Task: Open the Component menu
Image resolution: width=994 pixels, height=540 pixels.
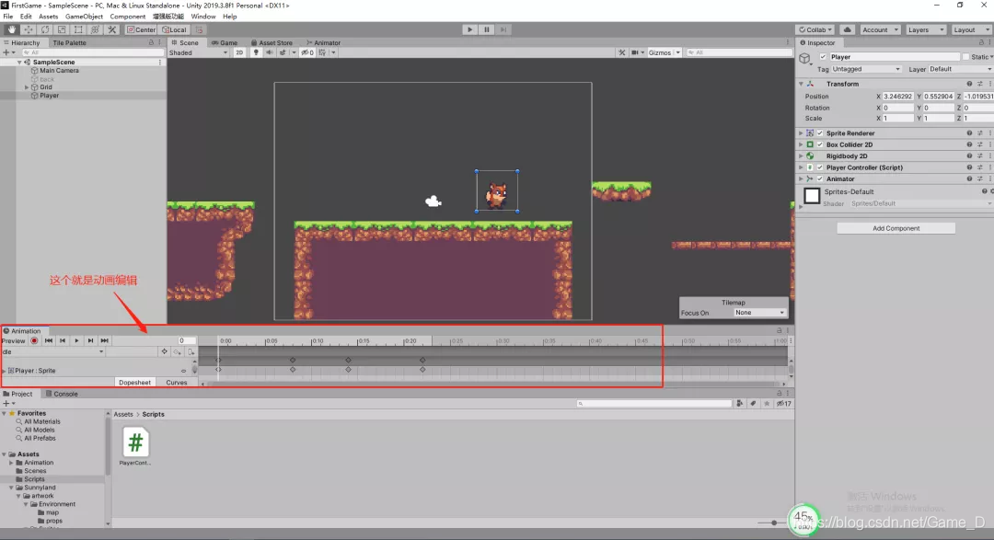Action: (x=127, y=17)
